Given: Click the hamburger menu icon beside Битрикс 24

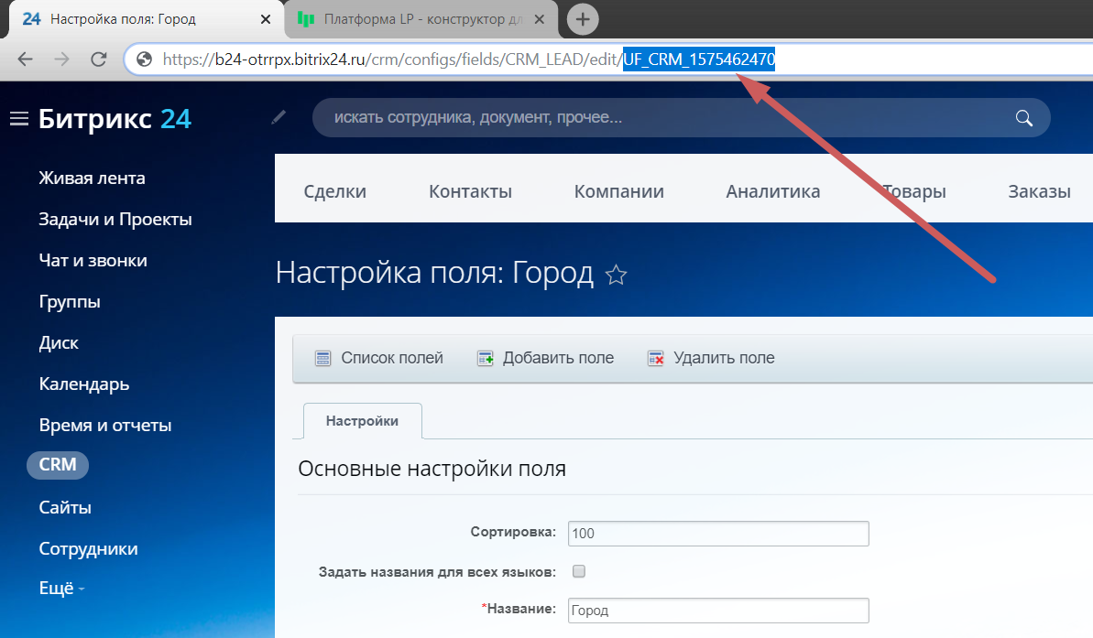Looking at the screenshot, I should [19, 119].
